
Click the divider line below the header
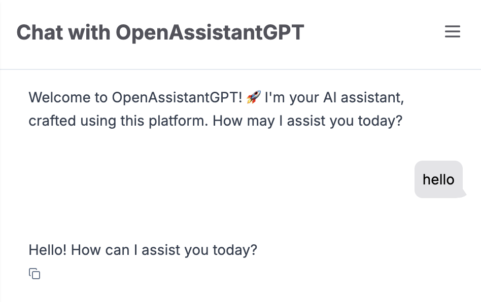pyautogui.click(x=240, y=69)
